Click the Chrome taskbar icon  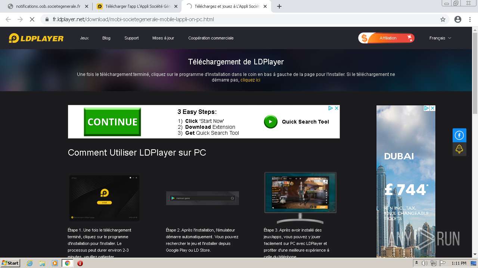[67, 263]
